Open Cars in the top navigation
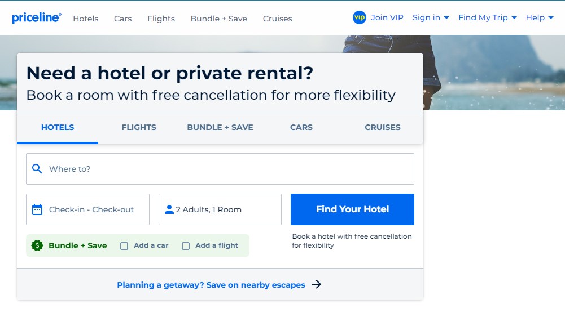Viewport: 565px width, 322px height. click(123, 19)
